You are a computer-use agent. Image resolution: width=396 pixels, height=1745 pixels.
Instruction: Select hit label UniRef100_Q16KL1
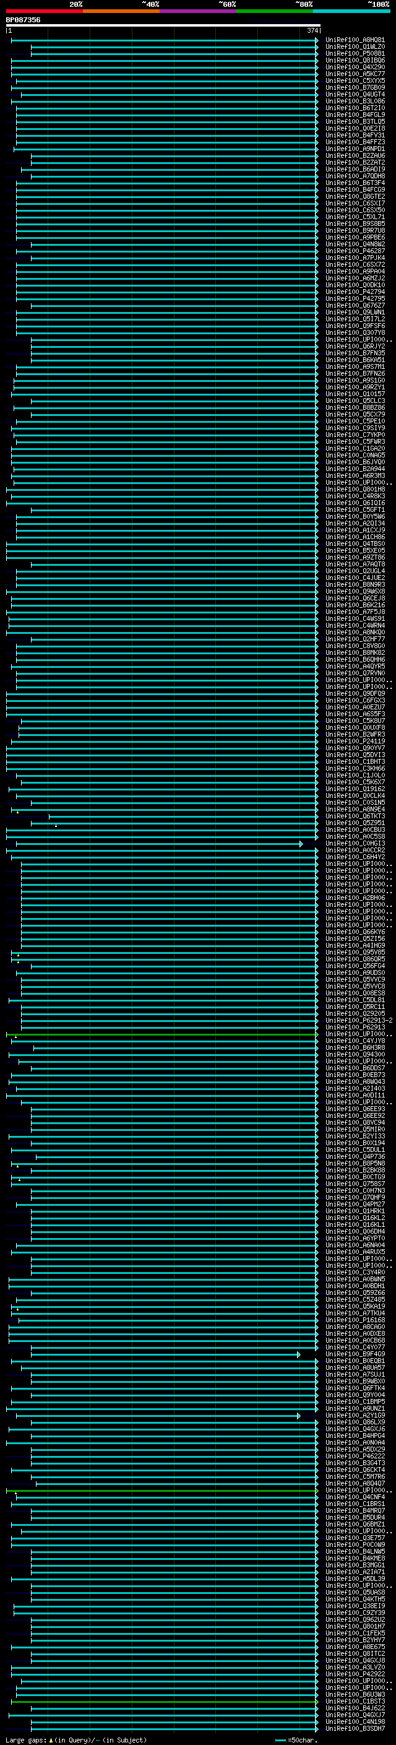click(x=355, y=1224)
